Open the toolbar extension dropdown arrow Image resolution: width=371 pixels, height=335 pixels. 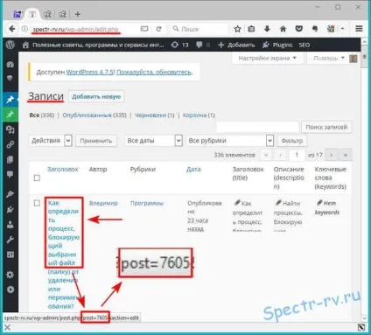point(343,29)
